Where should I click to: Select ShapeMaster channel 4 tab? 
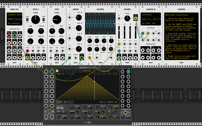click(67, 71)
